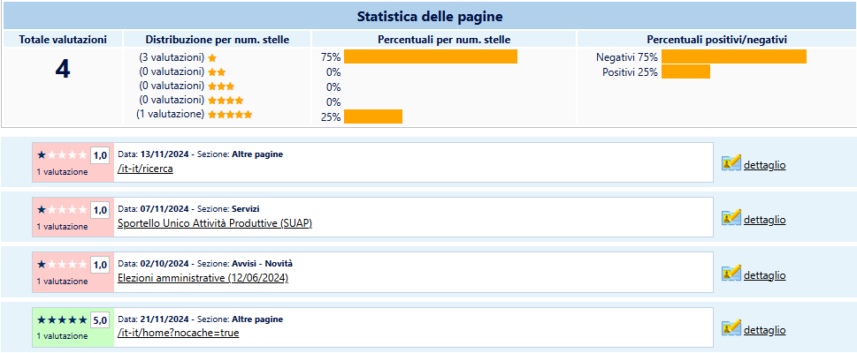
Task: Click the Positivi 25% orange bar
Action: pyautogui.click(x=685, y=71)
